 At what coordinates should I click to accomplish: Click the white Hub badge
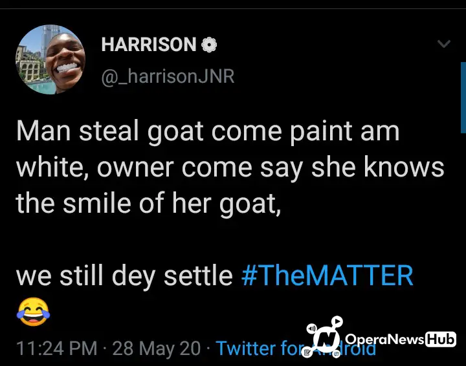(x=441, y=339)
